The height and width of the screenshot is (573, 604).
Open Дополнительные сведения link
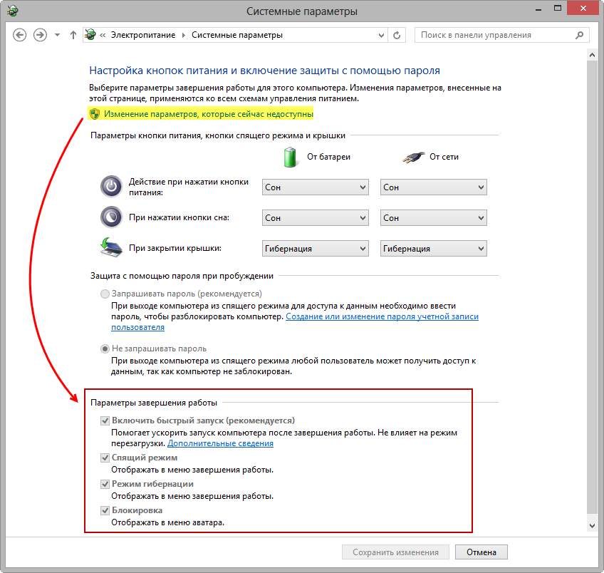point(220,443)
